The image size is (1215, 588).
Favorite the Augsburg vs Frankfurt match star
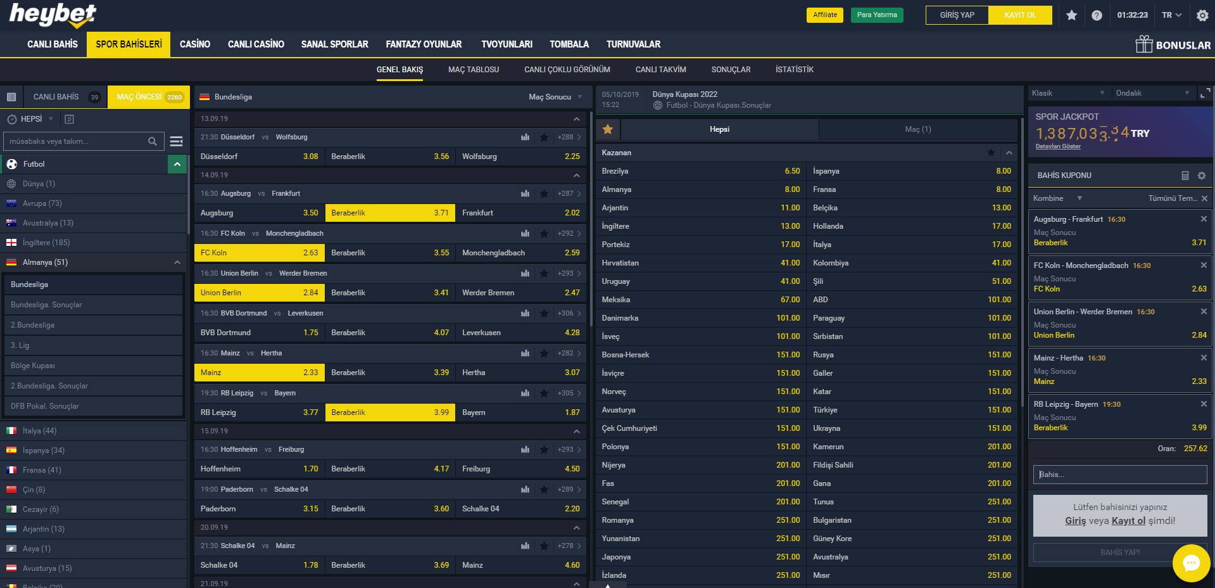(544, 193)
